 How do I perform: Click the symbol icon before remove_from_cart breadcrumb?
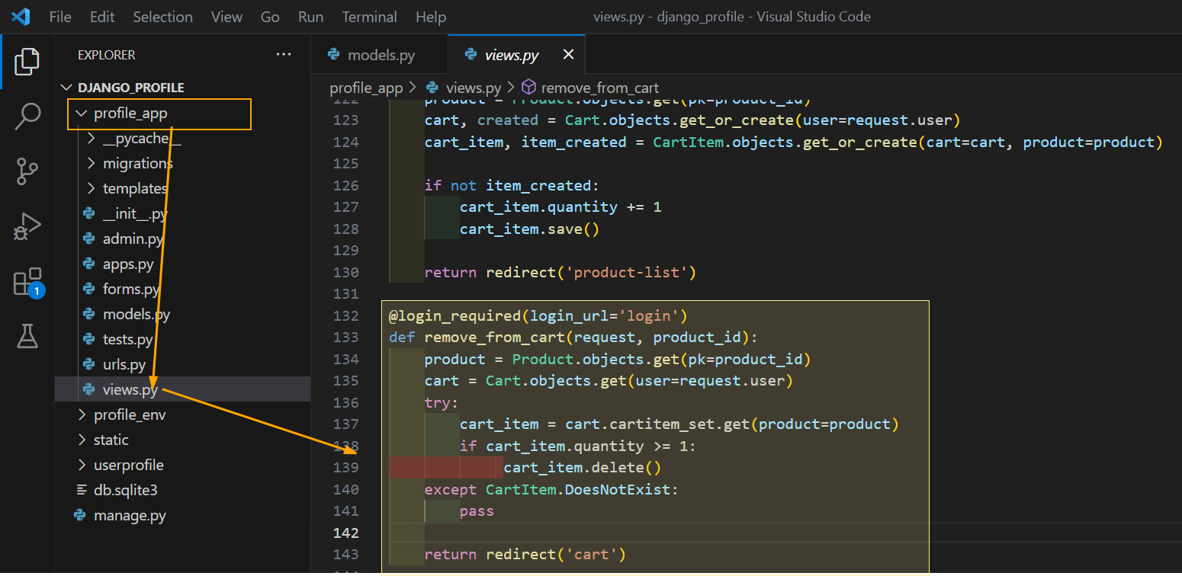[x=529, y=87]
